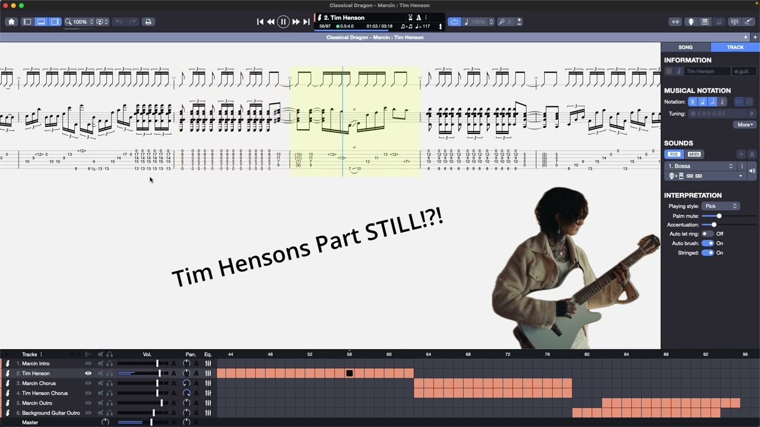Screen dimensions: 760x427
Task: Solo the Marcin Outro track
Action: pyautogui.click(x=110, y=403)
